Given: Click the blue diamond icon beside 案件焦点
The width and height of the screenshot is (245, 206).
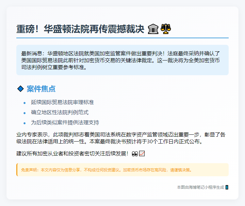Looking at the screenshot, I should point(21,89).
